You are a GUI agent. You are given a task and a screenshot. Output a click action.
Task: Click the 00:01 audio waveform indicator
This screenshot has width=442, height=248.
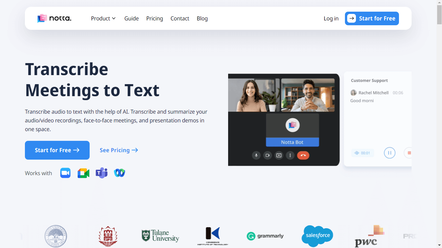coord(362,153)
